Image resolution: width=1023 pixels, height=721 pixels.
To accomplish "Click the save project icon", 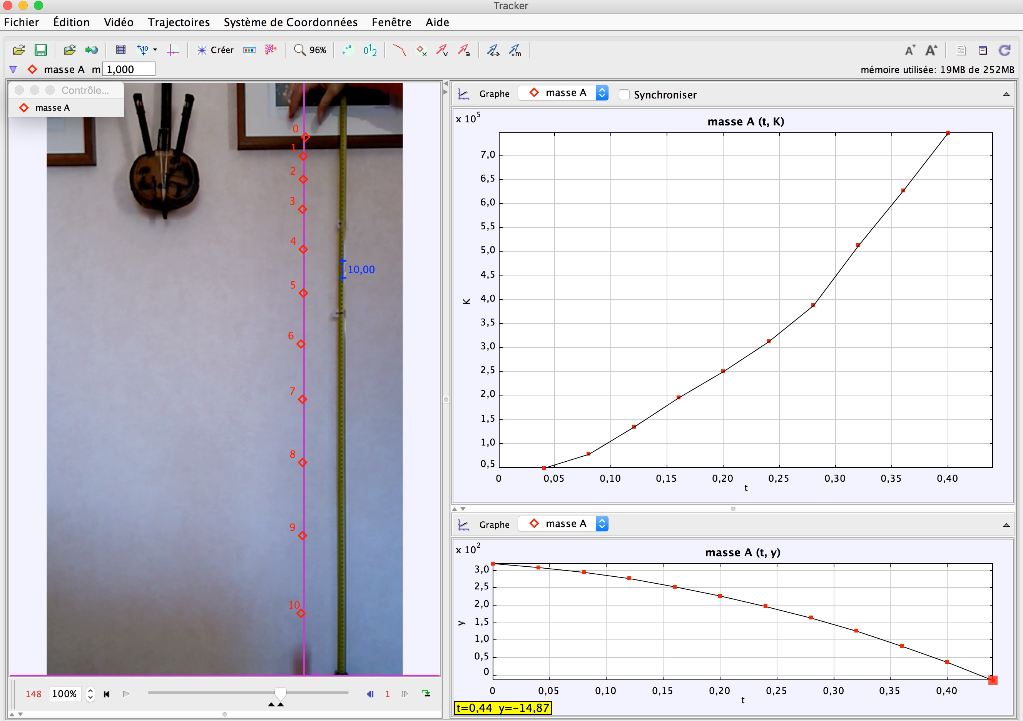I will 40,50.
